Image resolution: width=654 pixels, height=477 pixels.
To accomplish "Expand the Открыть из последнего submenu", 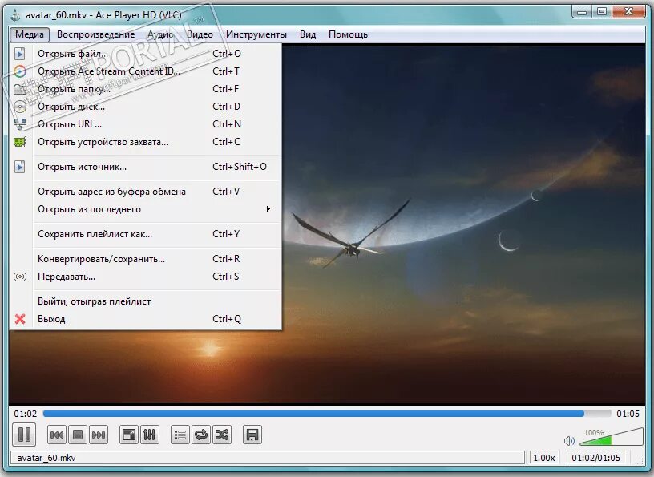I will point(145,209).
